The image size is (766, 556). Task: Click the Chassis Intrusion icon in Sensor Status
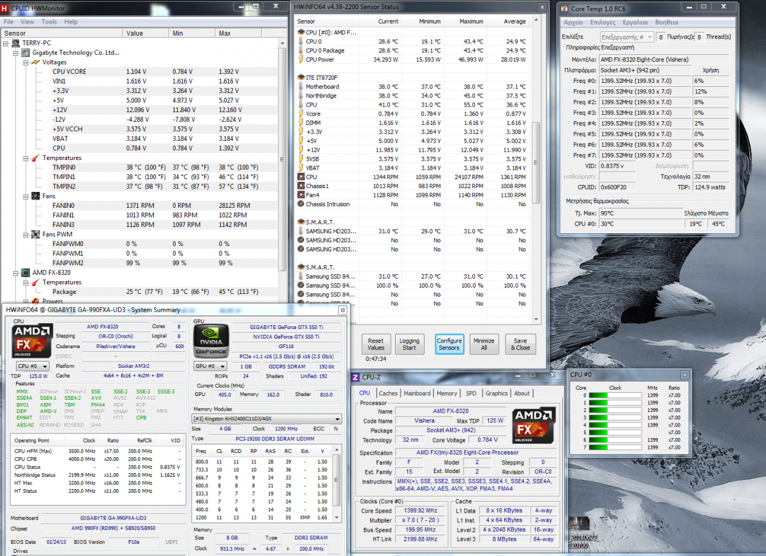(x=301, y=204)
